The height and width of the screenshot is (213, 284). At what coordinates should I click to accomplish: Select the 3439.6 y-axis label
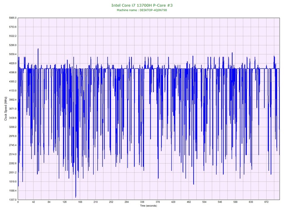13,118
